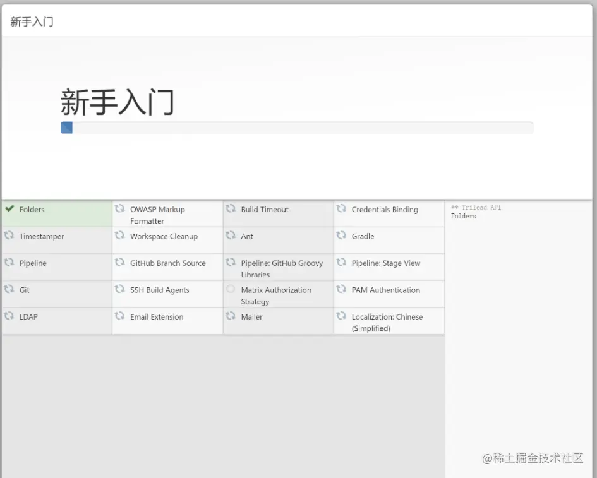
Task: Click the spinner icon beside Pipeline: Stage View
Action: pos(341,262)
